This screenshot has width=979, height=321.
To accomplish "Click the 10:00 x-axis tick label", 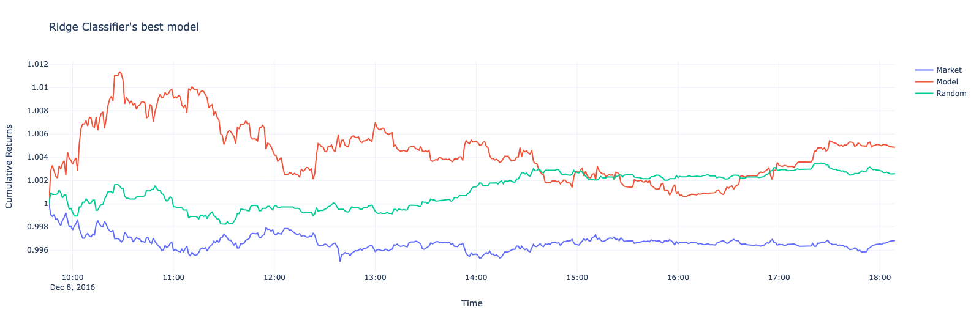I will coord(73,278).
